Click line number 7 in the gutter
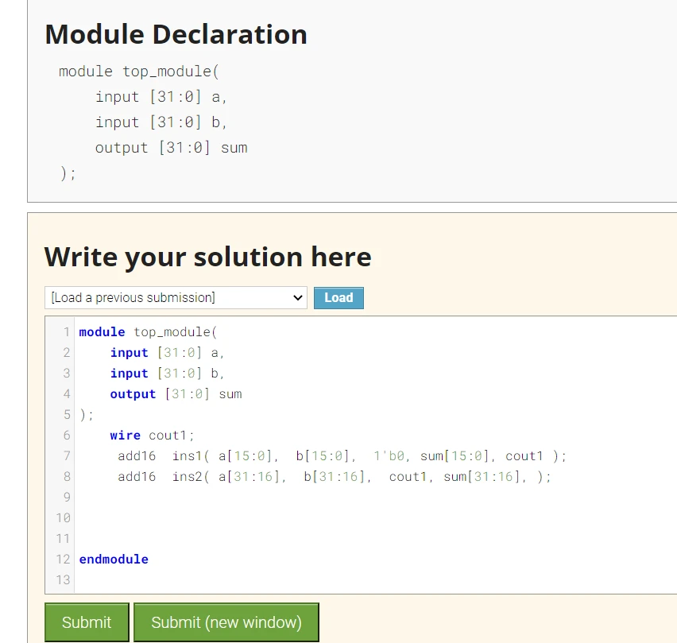Viewport: 677px width, 643px height. (67, 456)
